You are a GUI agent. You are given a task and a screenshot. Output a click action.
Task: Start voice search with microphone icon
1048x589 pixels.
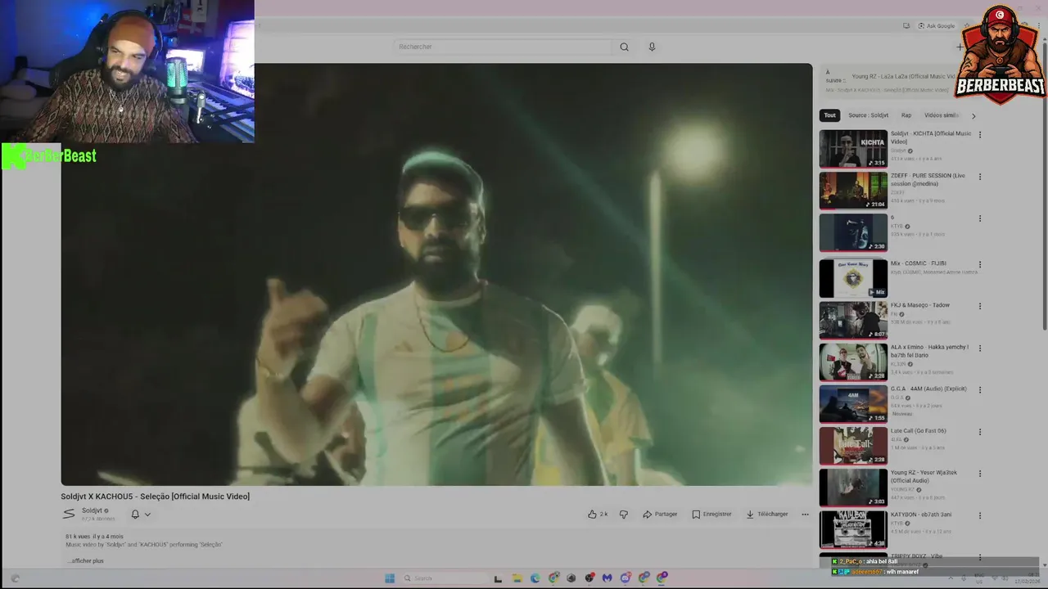point(652,47)
